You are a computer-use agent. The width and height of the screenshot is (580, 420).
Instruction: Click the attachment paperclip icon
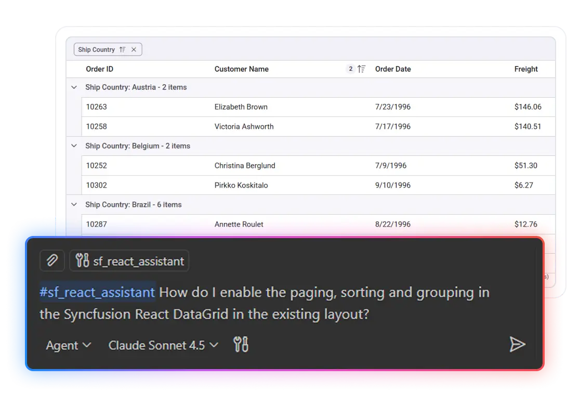pyautogui.click(x=52, y=260)
